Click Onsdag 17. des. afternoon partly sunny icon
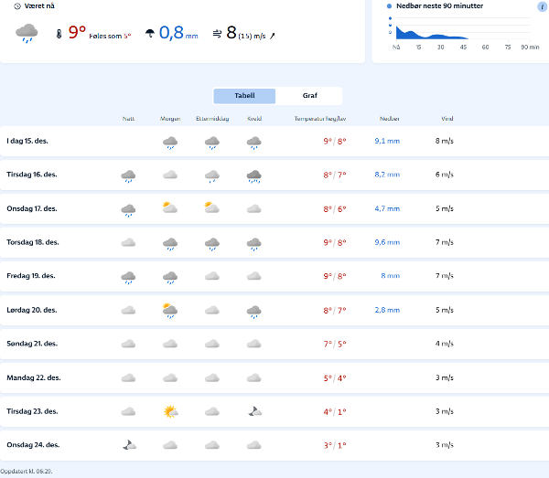 [x=211, y=208]
